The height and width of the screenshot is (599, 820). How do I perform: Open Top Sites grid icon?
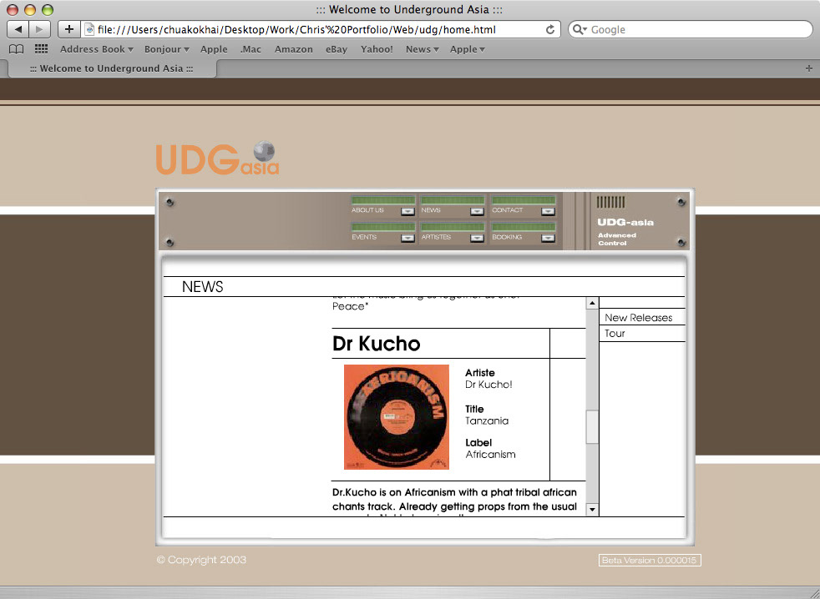pyautogui.click(x=41, y=49)
